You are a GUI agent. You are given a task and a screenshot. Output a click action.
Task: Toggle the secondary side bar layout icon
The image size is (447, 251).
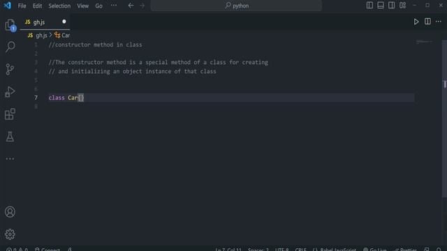391,6
